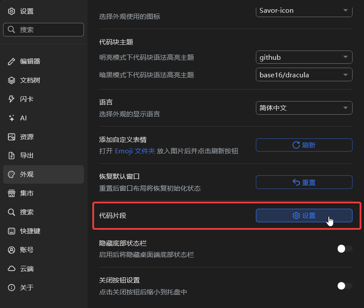
Task: Select 快捷键 in settings sidebar
Action: pos(44,231)
